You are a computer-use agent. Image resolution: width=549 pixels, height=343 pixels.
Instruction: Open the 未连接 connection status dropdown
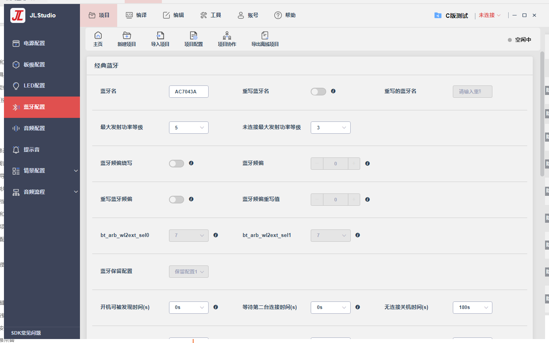pyautogui.click(x=490, y=15)
